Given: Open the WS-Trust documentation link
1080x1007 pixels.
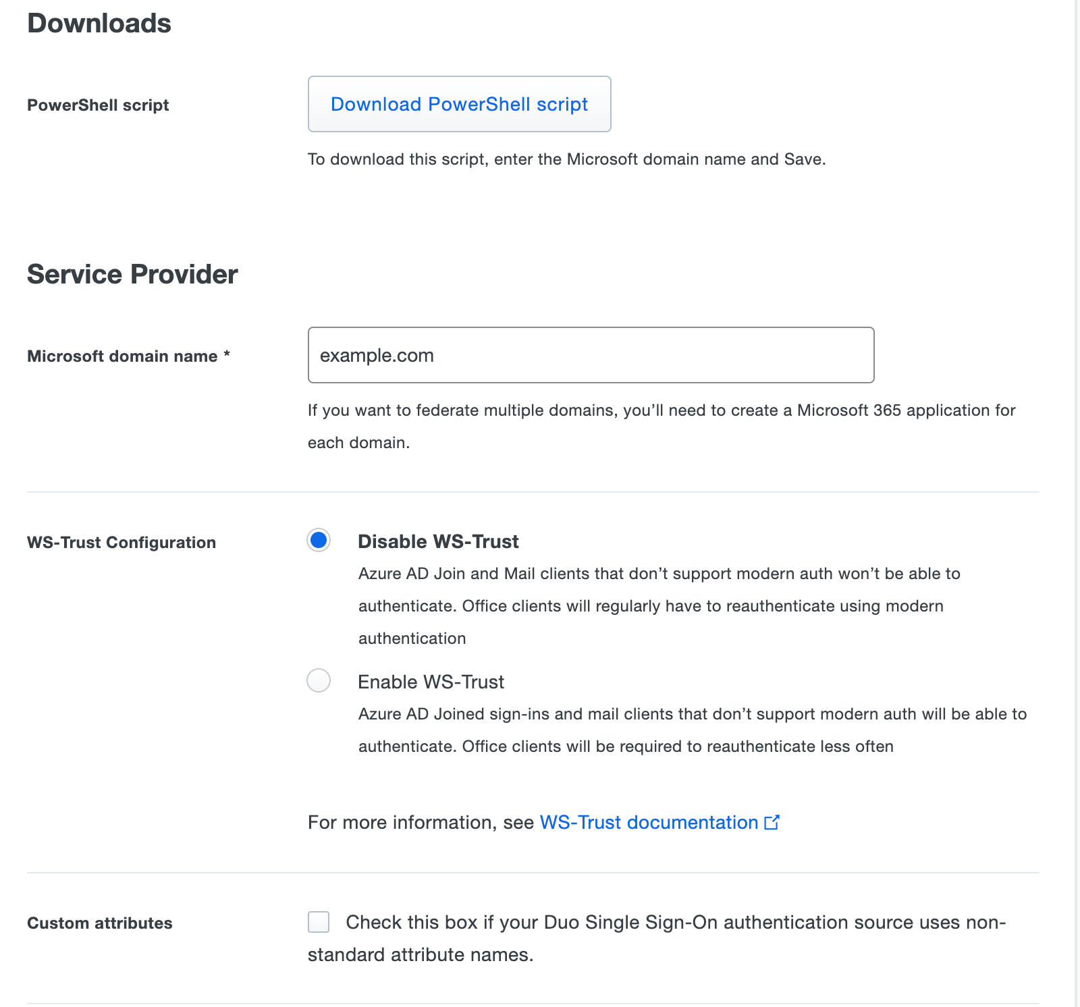Looking at the screenshot, I should point(650,823).
